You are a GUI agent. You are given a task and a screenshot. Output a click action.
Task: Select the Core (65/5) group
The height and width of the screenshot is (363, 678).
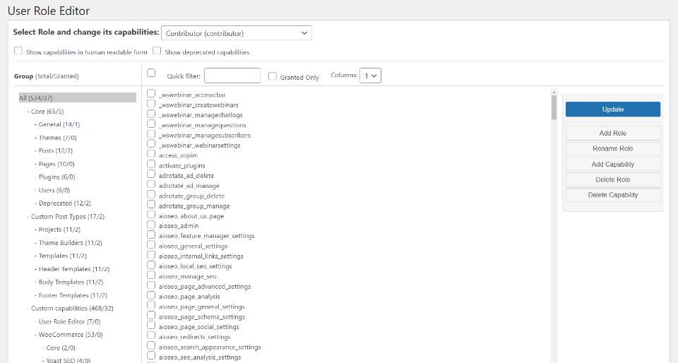click(47, 112)
